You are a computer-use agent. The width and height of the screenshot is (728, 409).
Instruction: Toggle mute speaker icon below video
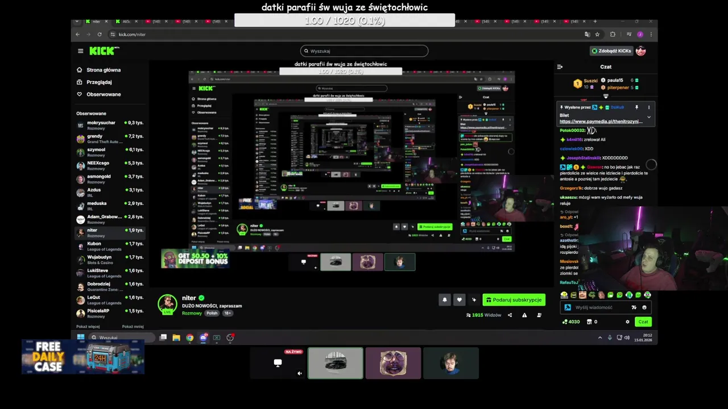click(x=300, y=373)
